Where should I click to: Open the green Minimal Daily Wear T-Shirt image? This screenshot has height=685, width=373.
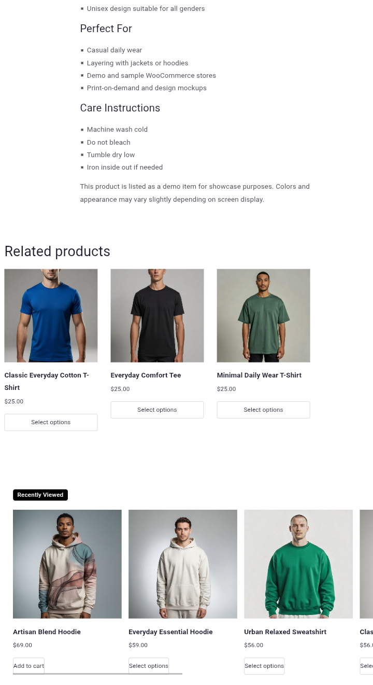(x=263, y=315)
